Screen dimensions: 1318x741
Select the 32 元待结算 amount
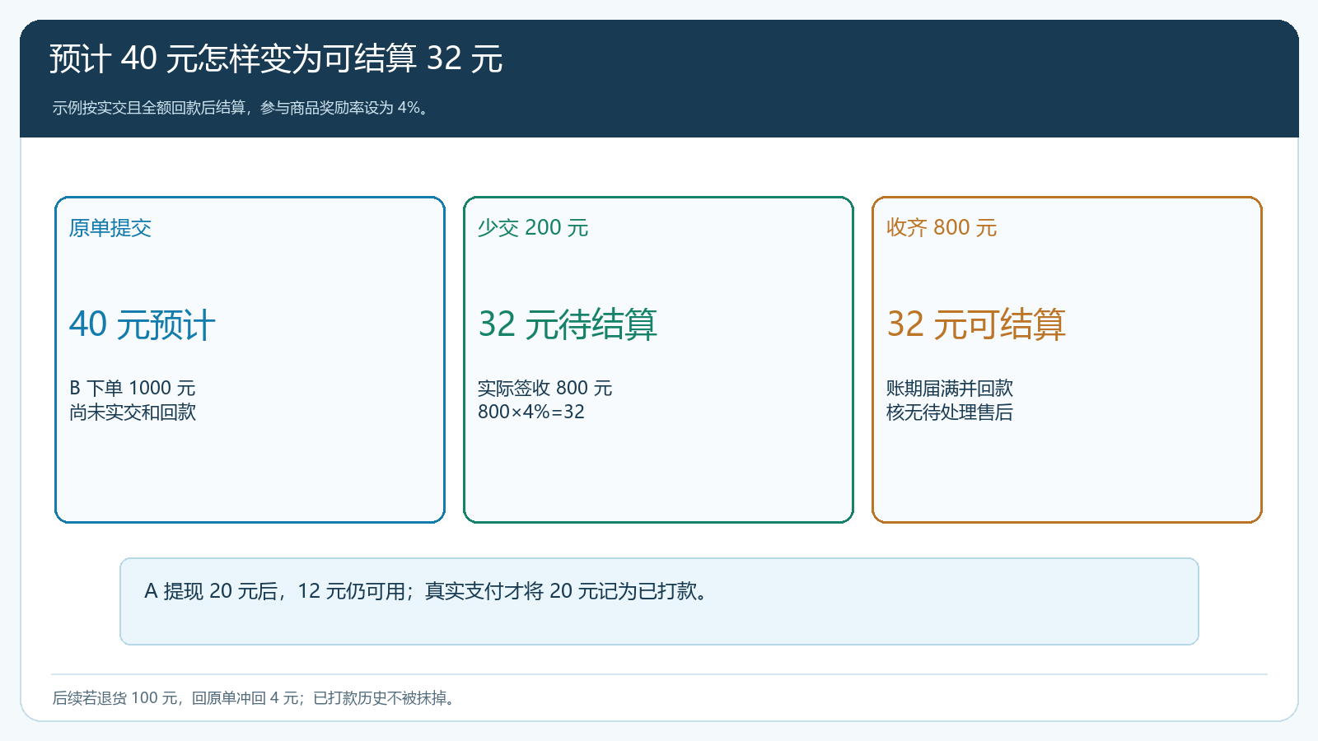[x=568, y=324]
